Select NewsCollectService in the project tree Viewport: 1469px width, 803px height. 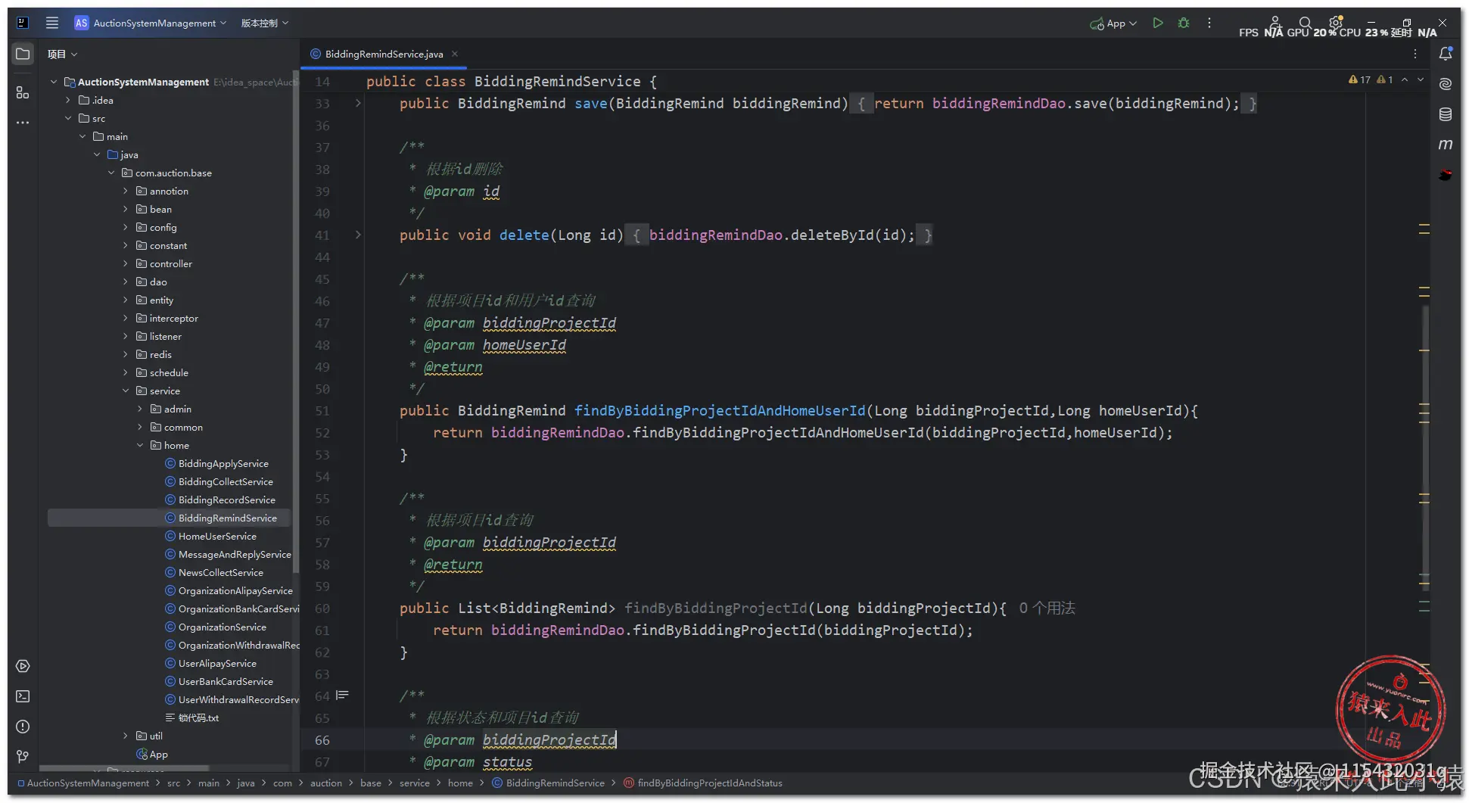coord(221,572)
